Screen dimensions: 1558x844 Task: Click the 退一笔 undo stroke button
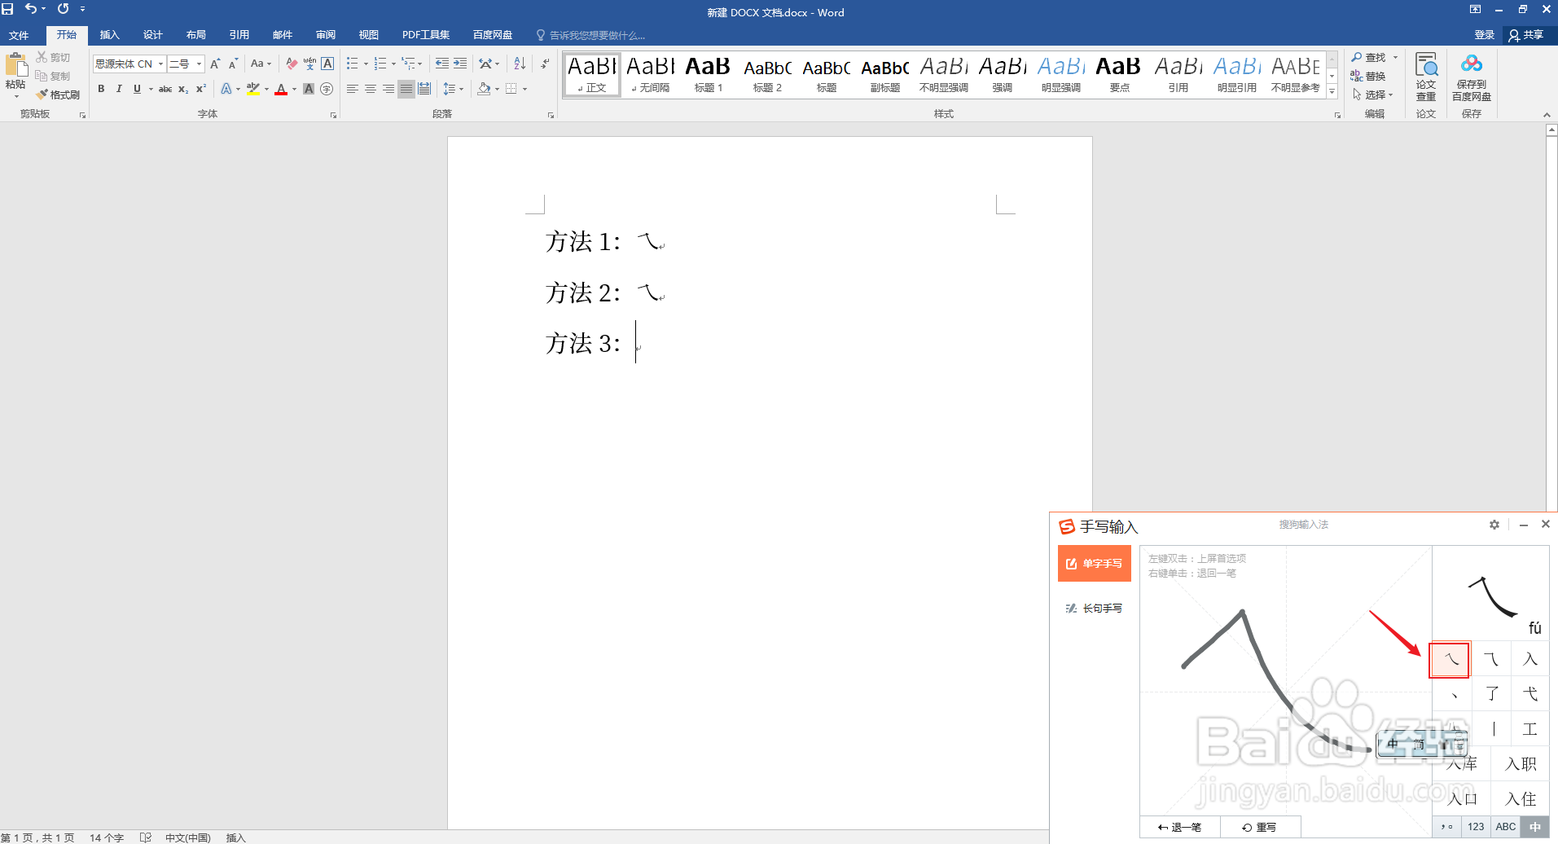pyautogui.click(x=1180, y=827)
